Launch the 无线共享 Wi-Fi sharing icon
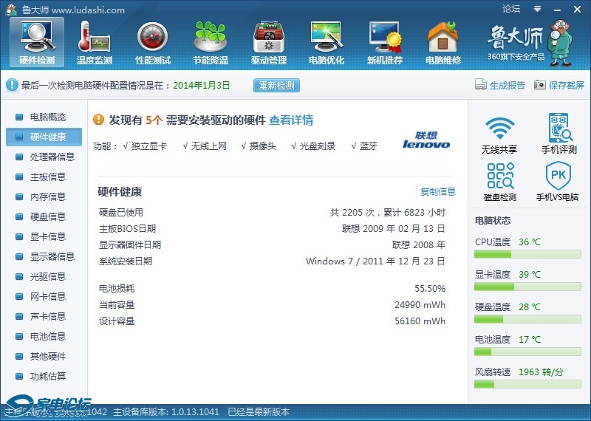This screenshot has width=591, height=421. pos(499,134)
